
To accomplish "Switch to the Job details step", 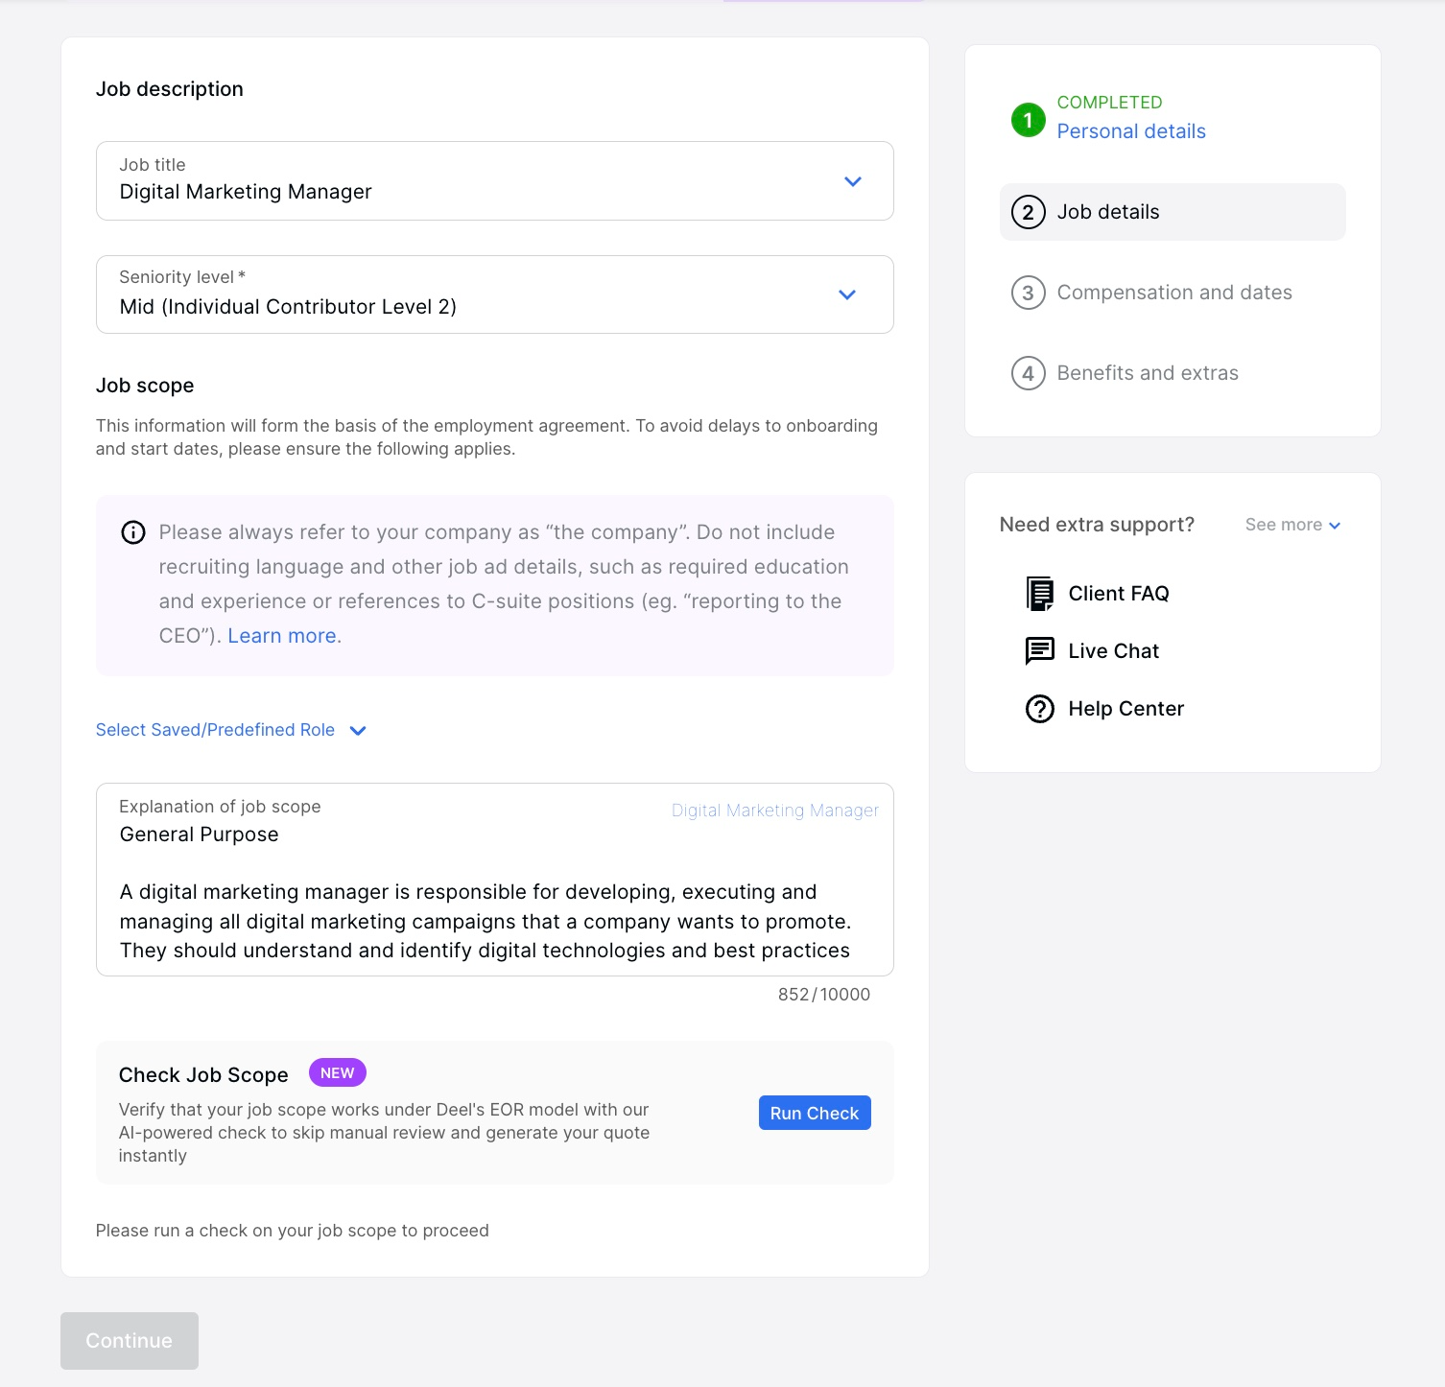I will (1107, 211).
